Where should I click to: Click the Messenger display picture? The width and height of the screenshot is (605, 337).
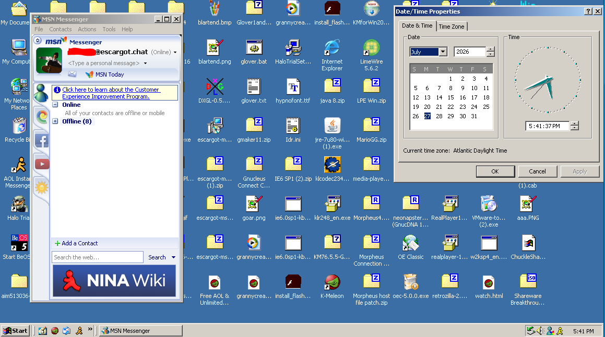(49, 60)
